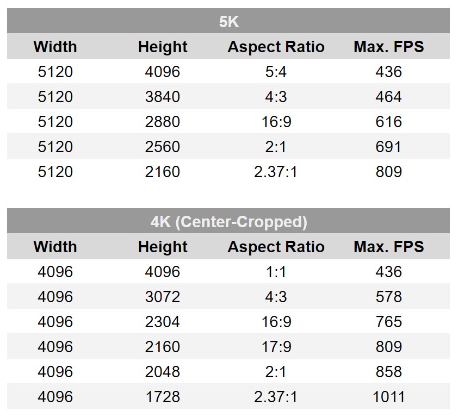Click Max. FPS header in 4K table
This screenshot has width=458, height=418.
pos(389,247)
